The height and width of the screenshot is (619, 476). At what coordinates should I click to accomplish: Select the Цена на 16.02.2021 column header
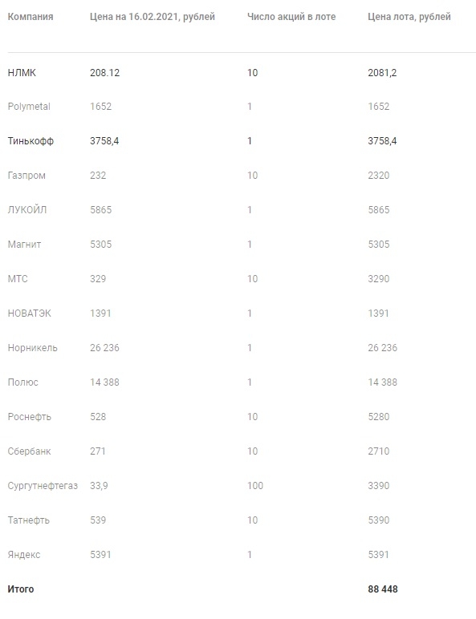153,17
